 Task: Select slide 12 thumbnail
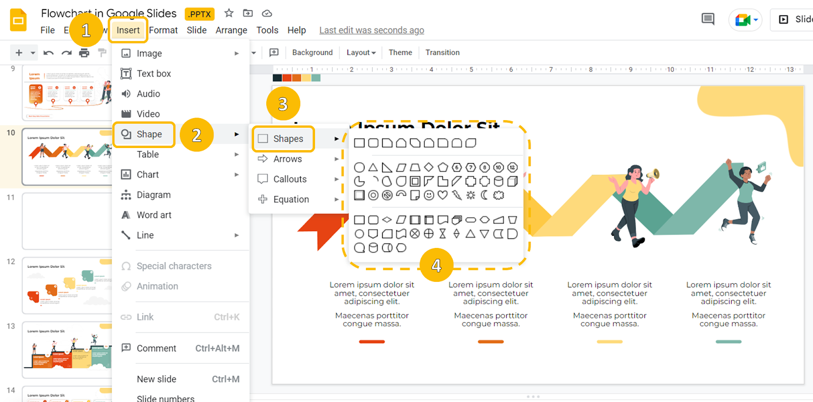[67, 285]
